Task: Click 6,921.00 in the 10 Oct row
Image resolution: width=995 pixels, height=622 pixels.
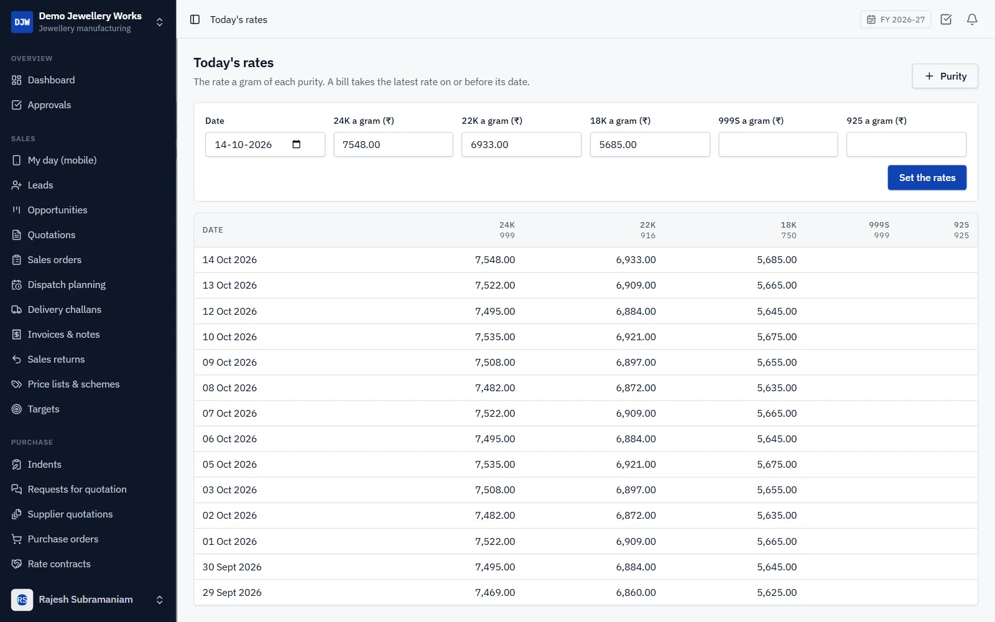Action: point(636,337)
